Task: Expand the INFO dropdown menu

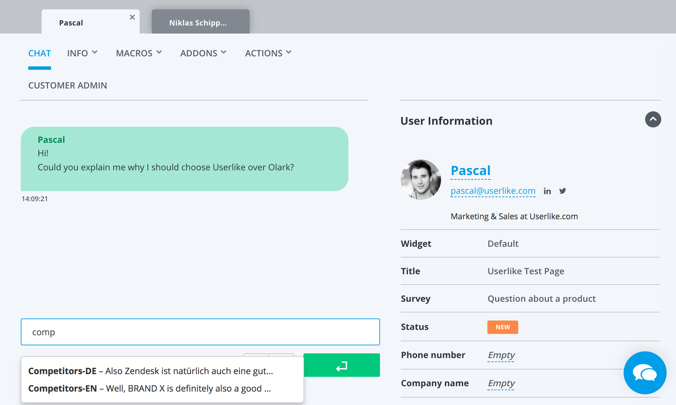Action: [82, 53]
